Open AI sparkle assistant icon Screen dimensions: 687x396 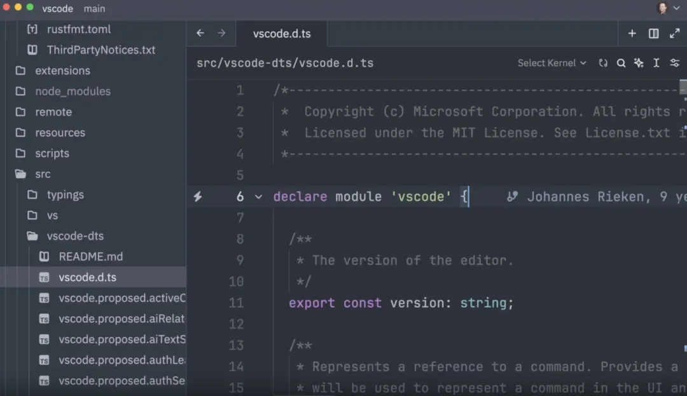(639, 63)
